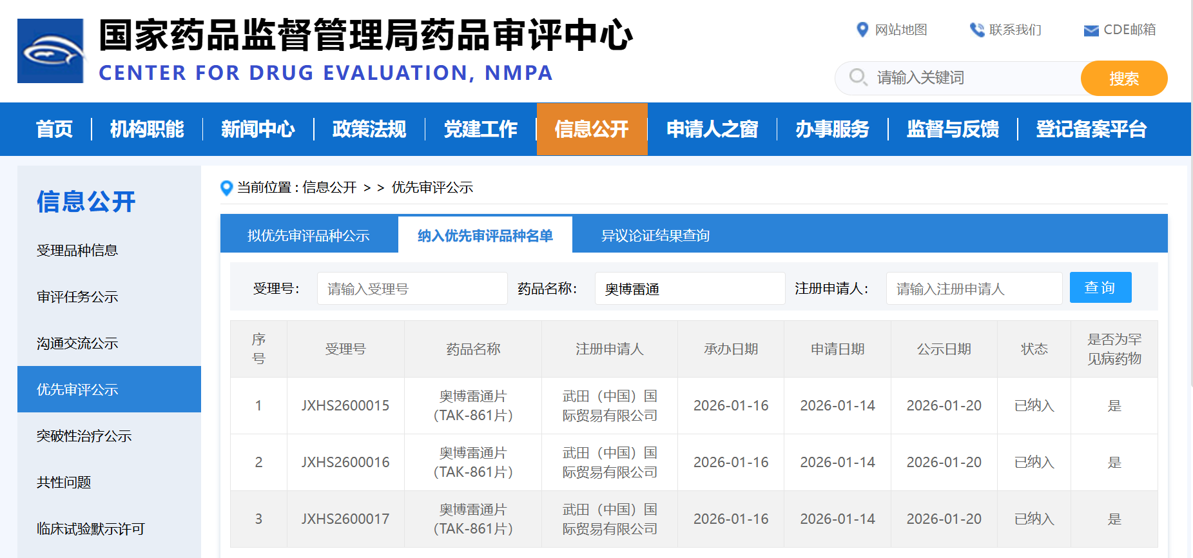
Task: Click the CDE mailbox envelope icon
Action: tap(1091, 30)
